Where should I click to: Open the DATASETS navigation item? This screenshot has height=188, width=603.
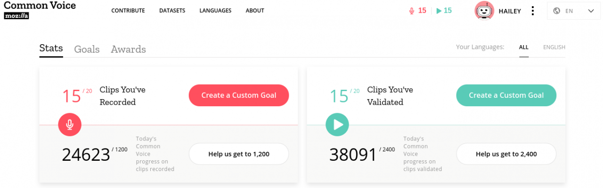172,11
